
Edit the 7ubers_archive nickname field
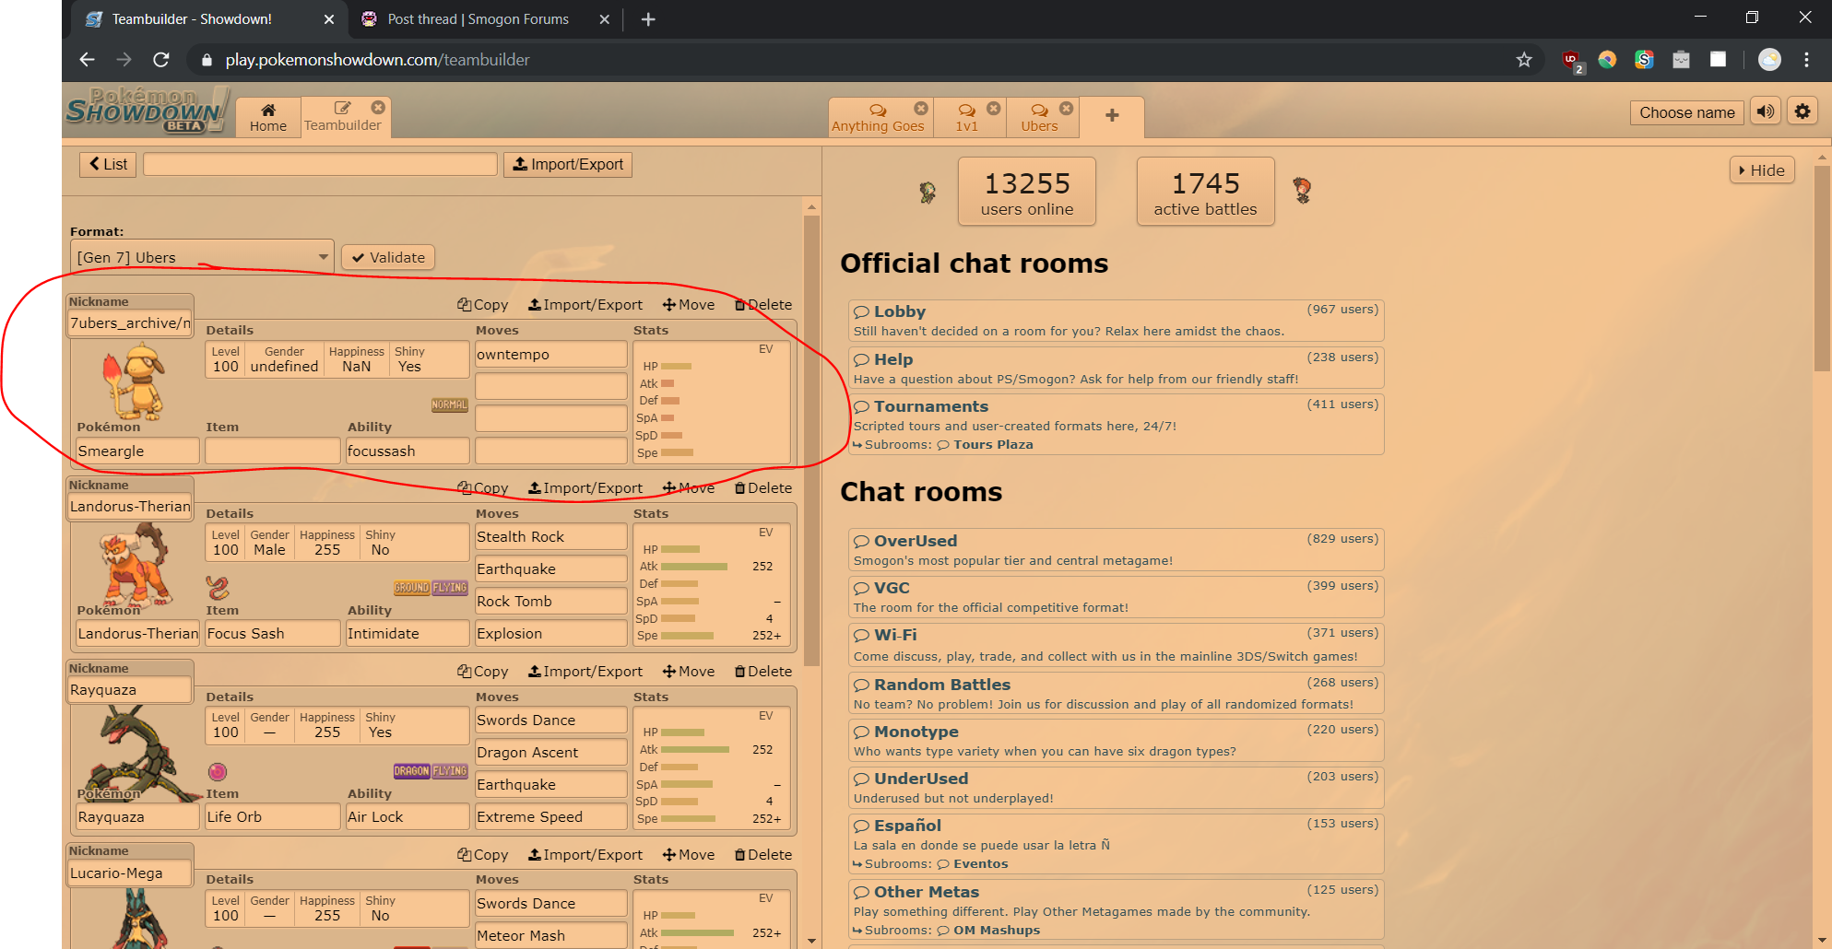[x=130, y=322]
